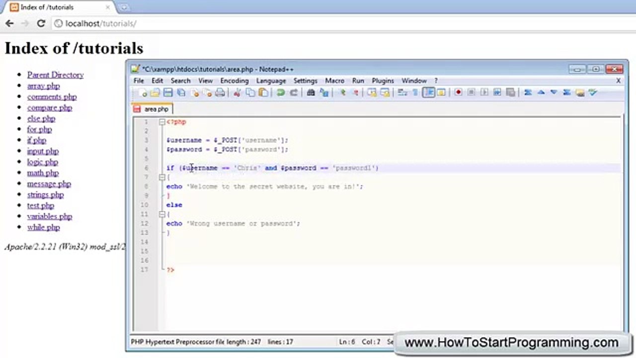Image resolution: width=636 pixels, height=358 pixels.
Task: Click Synchronize Vertical Scrolling icon
Action: (x=372, y=92)
